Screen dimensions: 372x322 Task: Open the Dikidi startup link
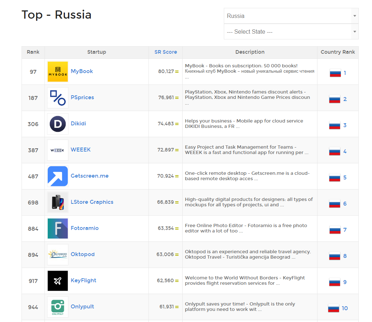pos(78,124)
